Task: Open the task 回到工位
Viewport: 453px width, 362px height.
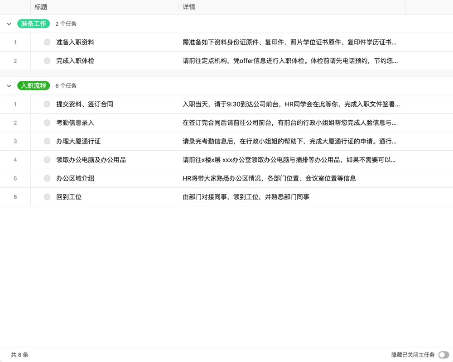Action: pos(69,197)
